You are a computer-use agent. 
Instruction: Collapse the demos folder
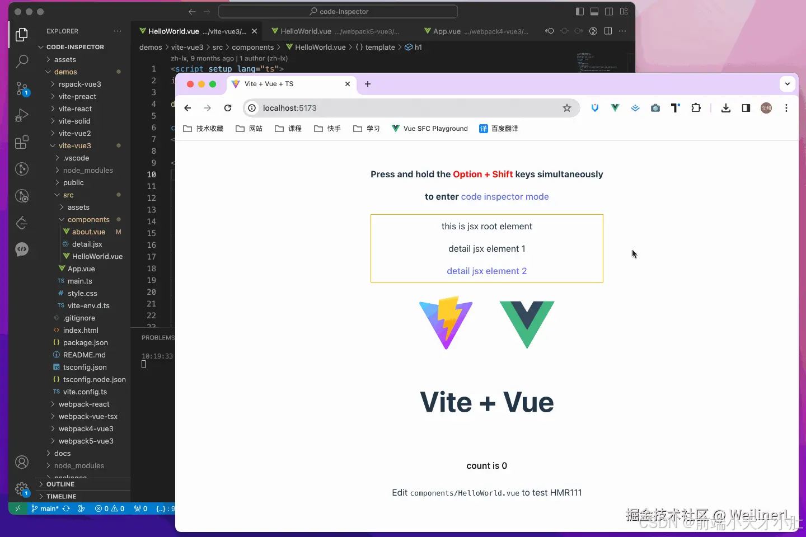click(84, 72)
